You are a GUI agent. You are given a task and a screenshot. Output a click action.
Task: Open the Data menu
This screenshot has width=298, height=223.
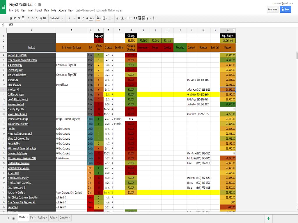click(46, 10)
